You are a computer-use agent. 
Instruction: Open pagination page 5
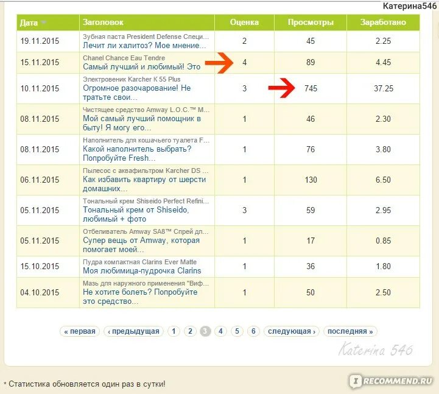(x=237, y=331)
